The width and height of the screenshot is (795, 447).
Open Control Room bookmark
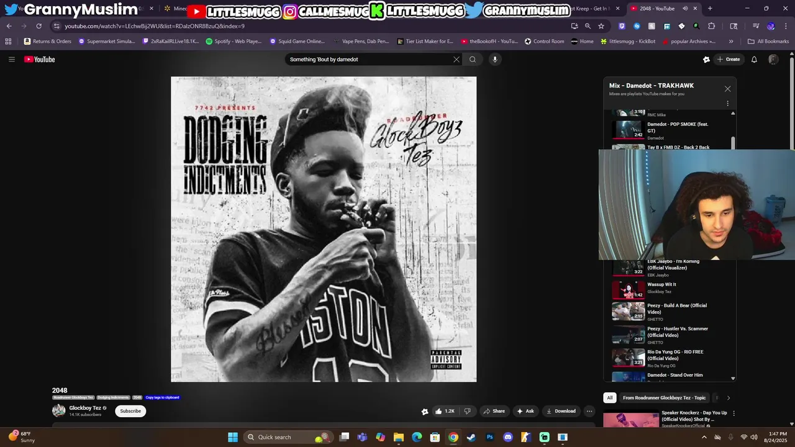click(544, 42)
